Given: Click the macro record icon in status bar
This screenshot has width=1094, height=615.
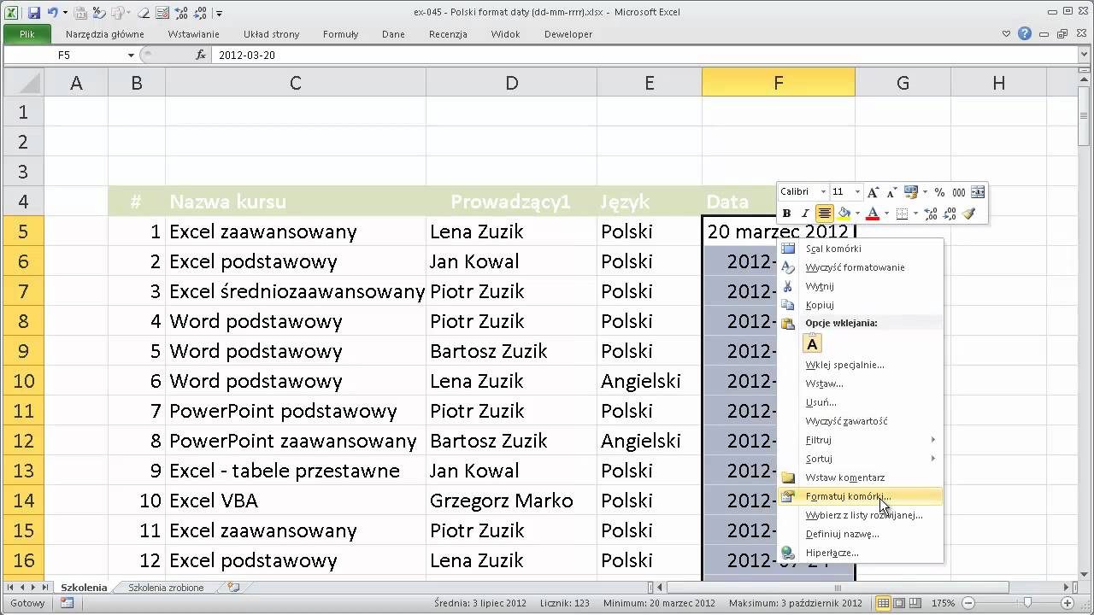Looking at the screenshot, I should click(x=67, y=602).
